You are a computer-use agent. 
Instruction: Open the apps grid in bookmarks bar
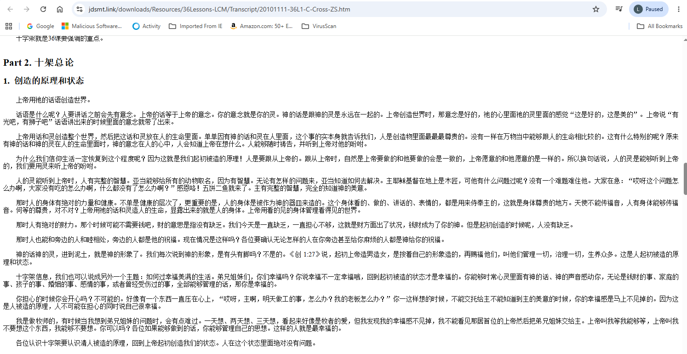[x=9, y=26]
